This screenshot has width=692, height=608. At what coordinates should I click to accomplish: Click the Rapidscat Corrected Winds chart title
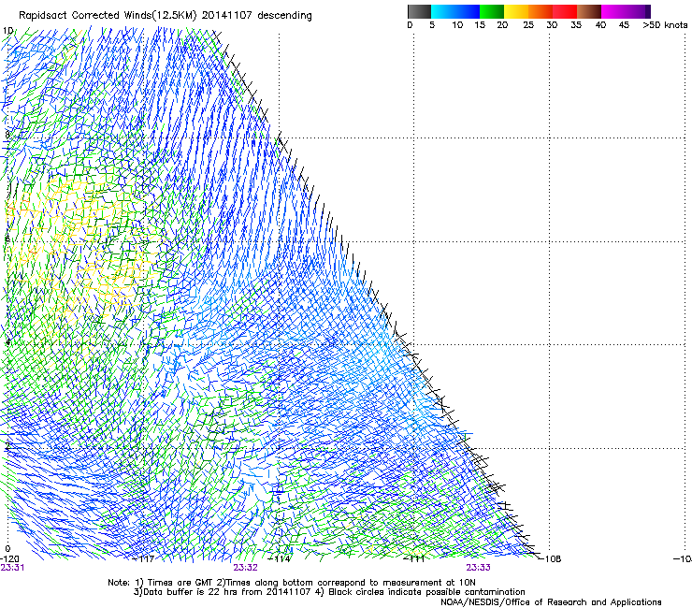point(166,16)
